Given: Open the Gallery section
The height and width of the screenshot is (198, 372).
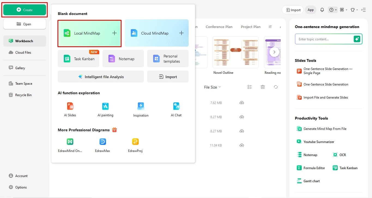Looking at the screenshot, I should (25, 68).
